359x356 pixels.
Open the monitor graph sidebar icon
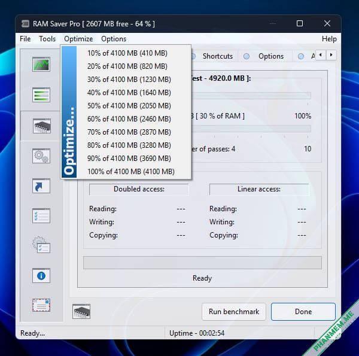(x=41, y=65)
